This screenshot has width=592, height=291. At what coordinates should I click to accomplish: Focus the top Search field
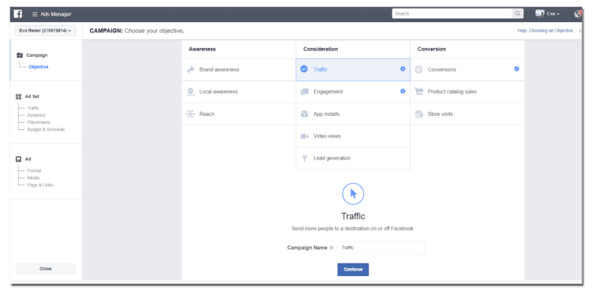point(452,13)
